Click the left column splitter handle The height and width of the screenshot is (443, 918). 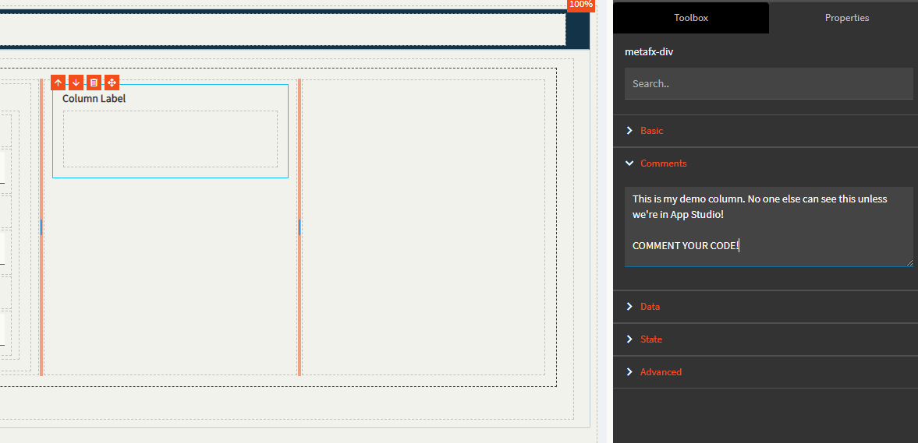[41, 227]
